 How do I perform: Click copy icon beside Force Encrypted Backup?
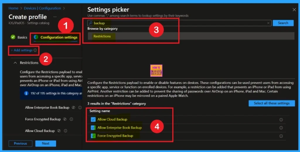(65, 119)
